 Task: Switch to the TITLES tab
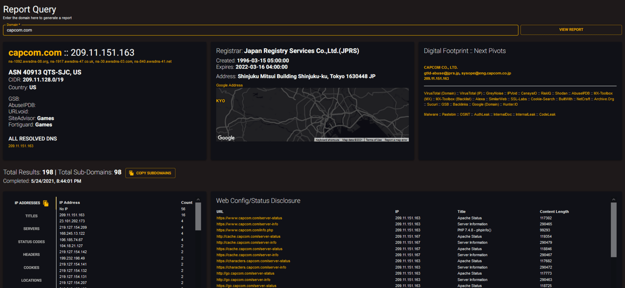[31, 216]
